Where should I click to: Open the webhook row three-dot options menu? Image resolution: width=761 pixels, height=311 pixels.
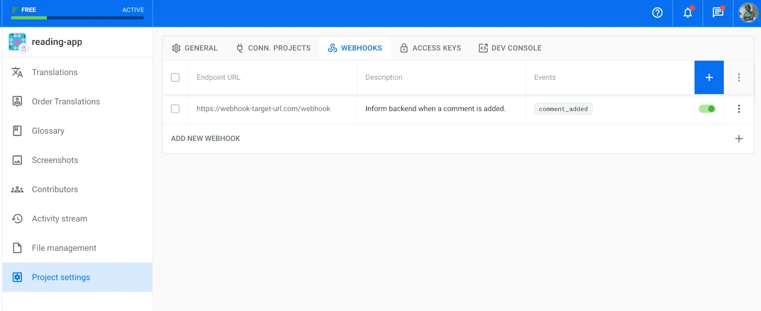click(x=739, y=109)
